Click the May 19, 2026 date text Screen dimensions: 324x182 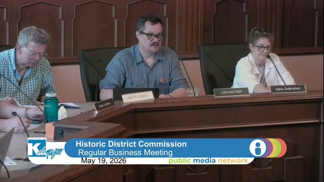click(103, 161)
